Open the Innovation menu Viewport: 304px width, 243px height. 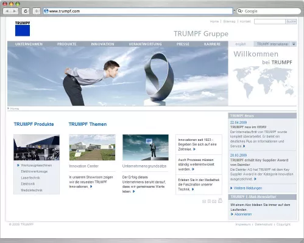[x=102, y=44]
